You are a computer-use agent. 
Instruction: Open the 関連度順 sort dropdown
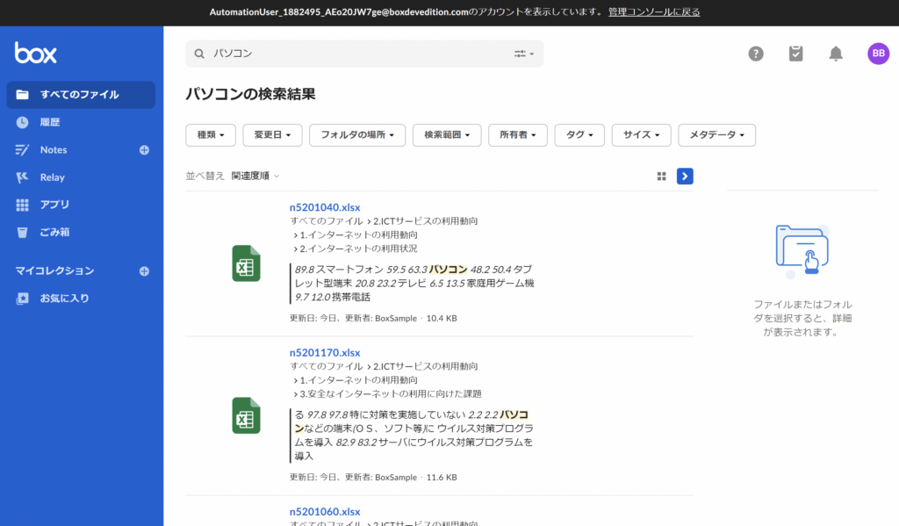pos(255,177)
